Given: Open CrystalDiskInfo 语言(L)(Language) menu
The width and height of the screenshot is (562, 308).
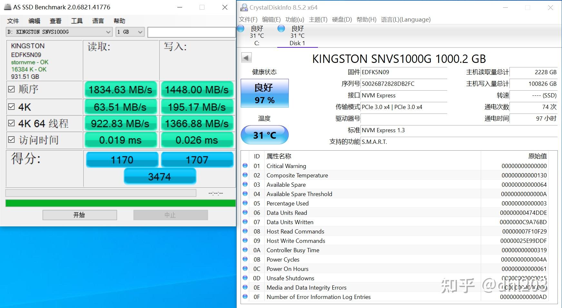Looking at the screenshot, I should [x=406, y=19].
